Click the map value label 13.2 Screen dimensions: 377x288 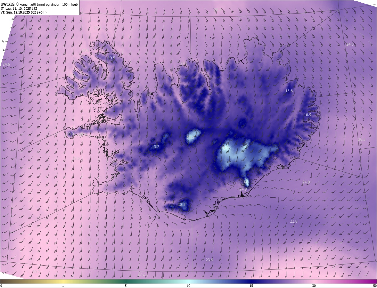[x=156, y=147]
